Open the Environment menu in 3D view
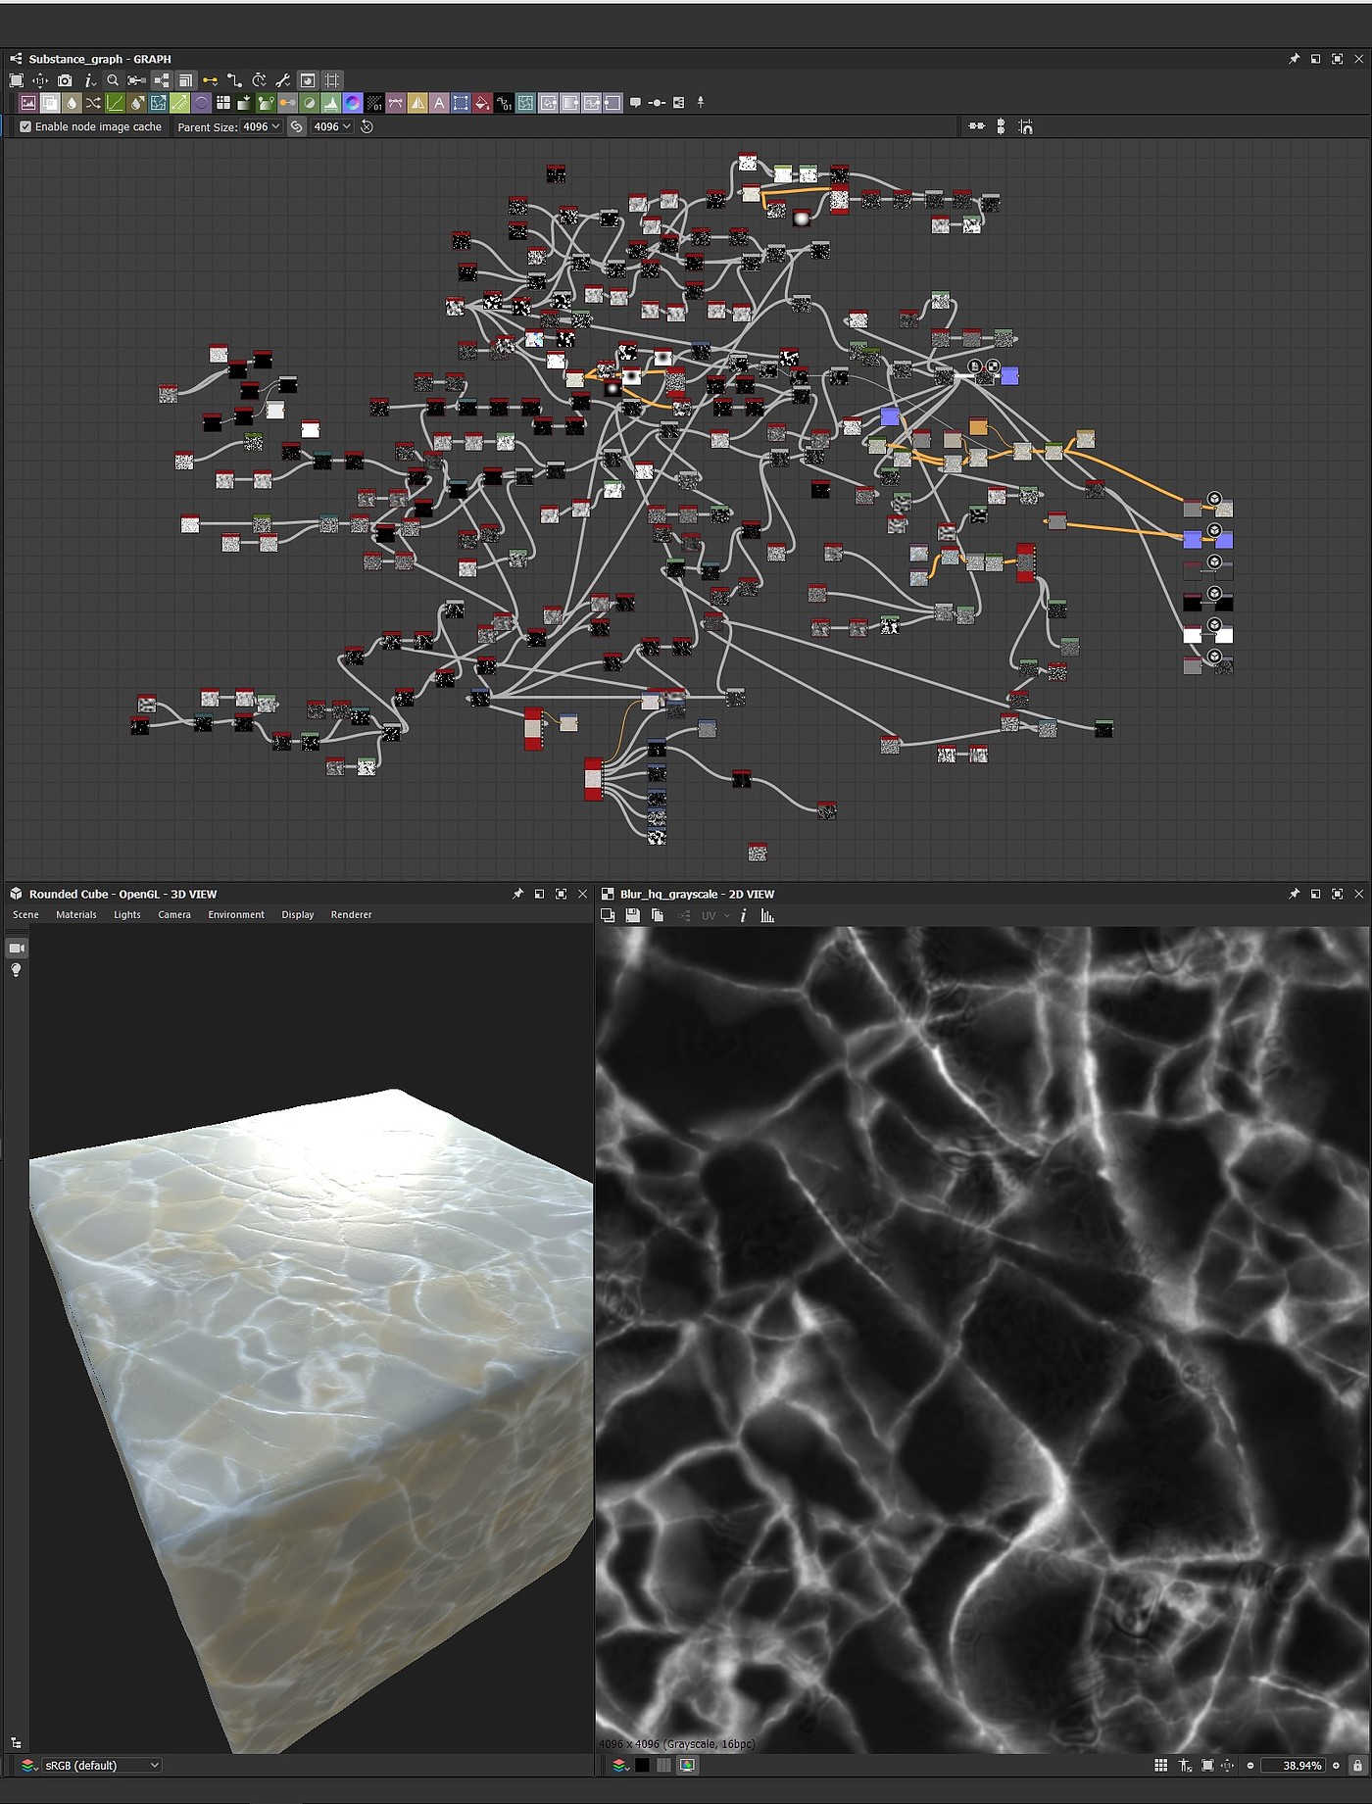The image size is (1372, 1804). pyautogui.click(x=236, y=915)
